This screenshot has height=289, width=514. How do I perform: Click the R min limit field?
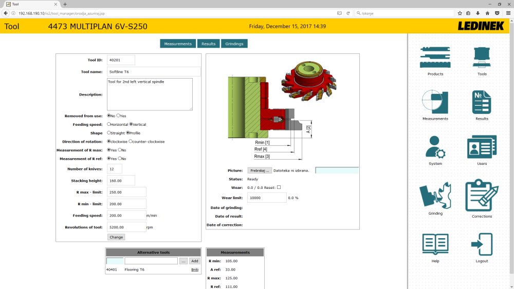click(126, 204)
